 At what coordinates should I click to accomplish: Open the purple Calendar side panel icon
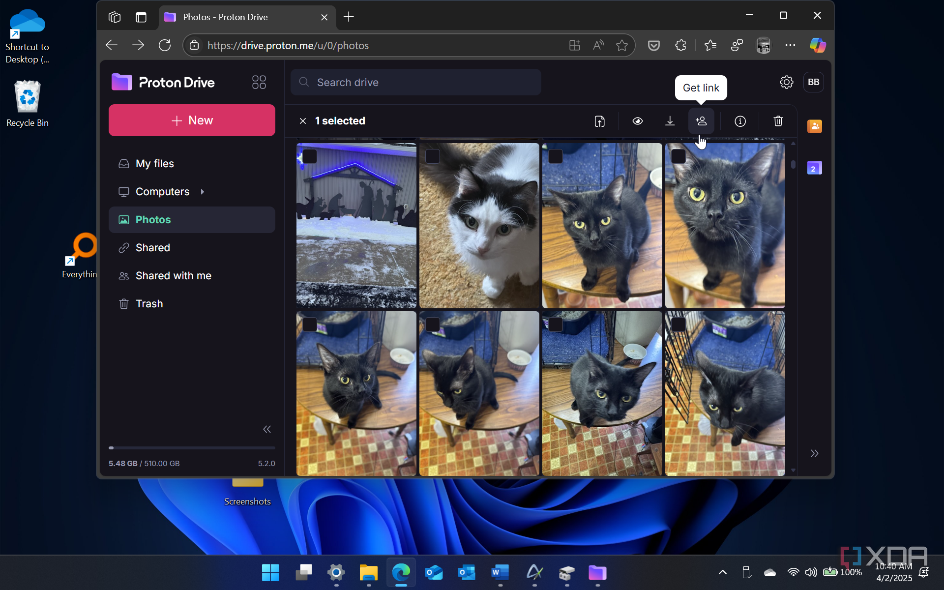click(814, 168)
